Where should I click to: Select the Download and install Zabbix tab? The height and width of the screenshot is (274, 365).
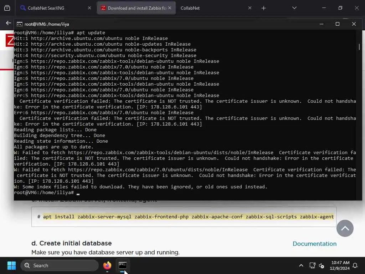(137, 8)
